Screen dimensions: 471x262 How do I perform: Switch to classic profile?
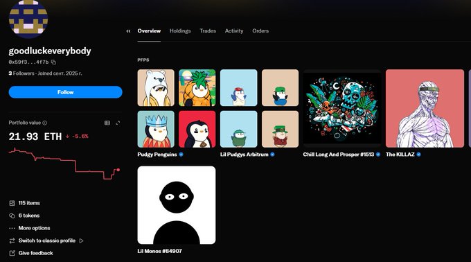coord(47,241)
